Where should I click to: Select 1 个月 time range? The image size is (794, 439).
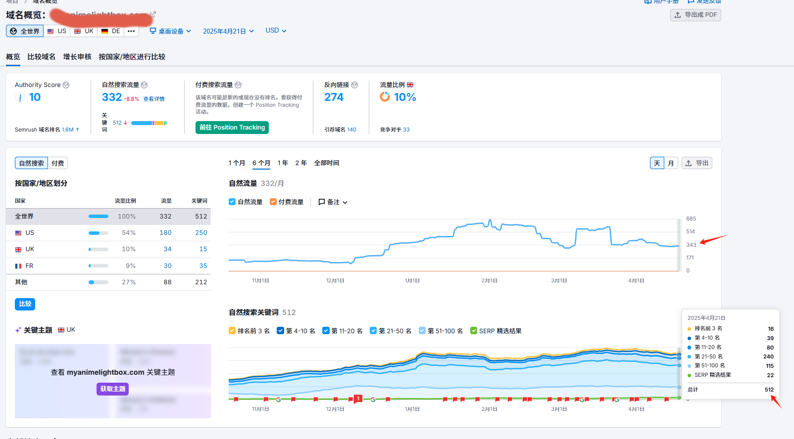[237, 163]
